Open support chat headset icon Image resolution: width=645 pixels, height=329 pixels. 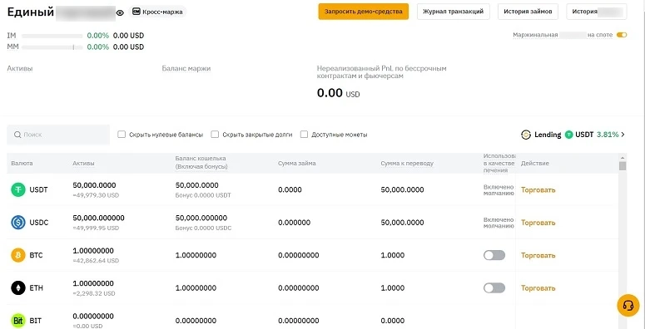pyautogui.click(x=628, y=306)
